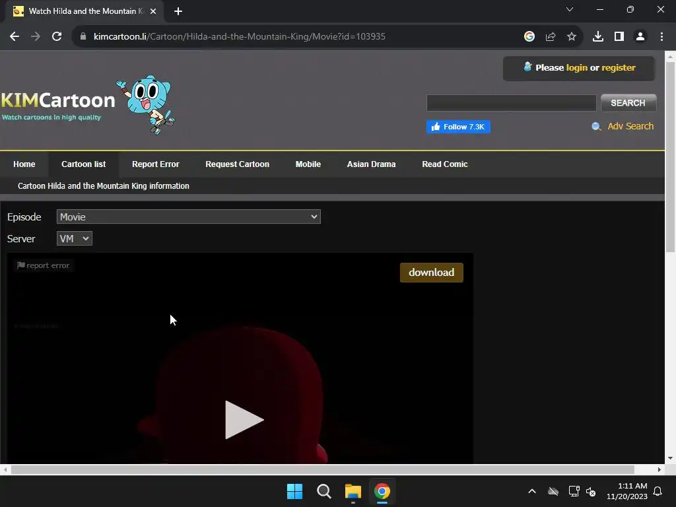The image size is (676, 507).
Task: Open Hilda and the Mountain King information link
Action: pyautogui.click(x=104, y=186)
